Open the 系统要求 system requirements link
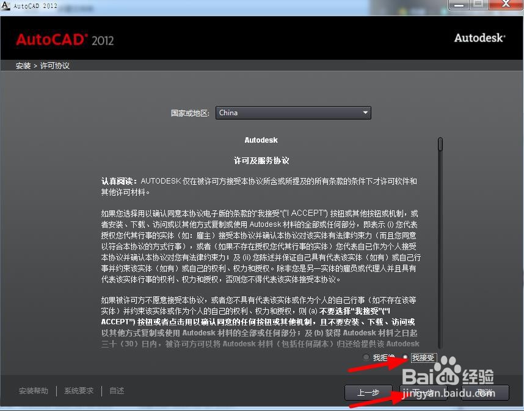 (79, 391)
